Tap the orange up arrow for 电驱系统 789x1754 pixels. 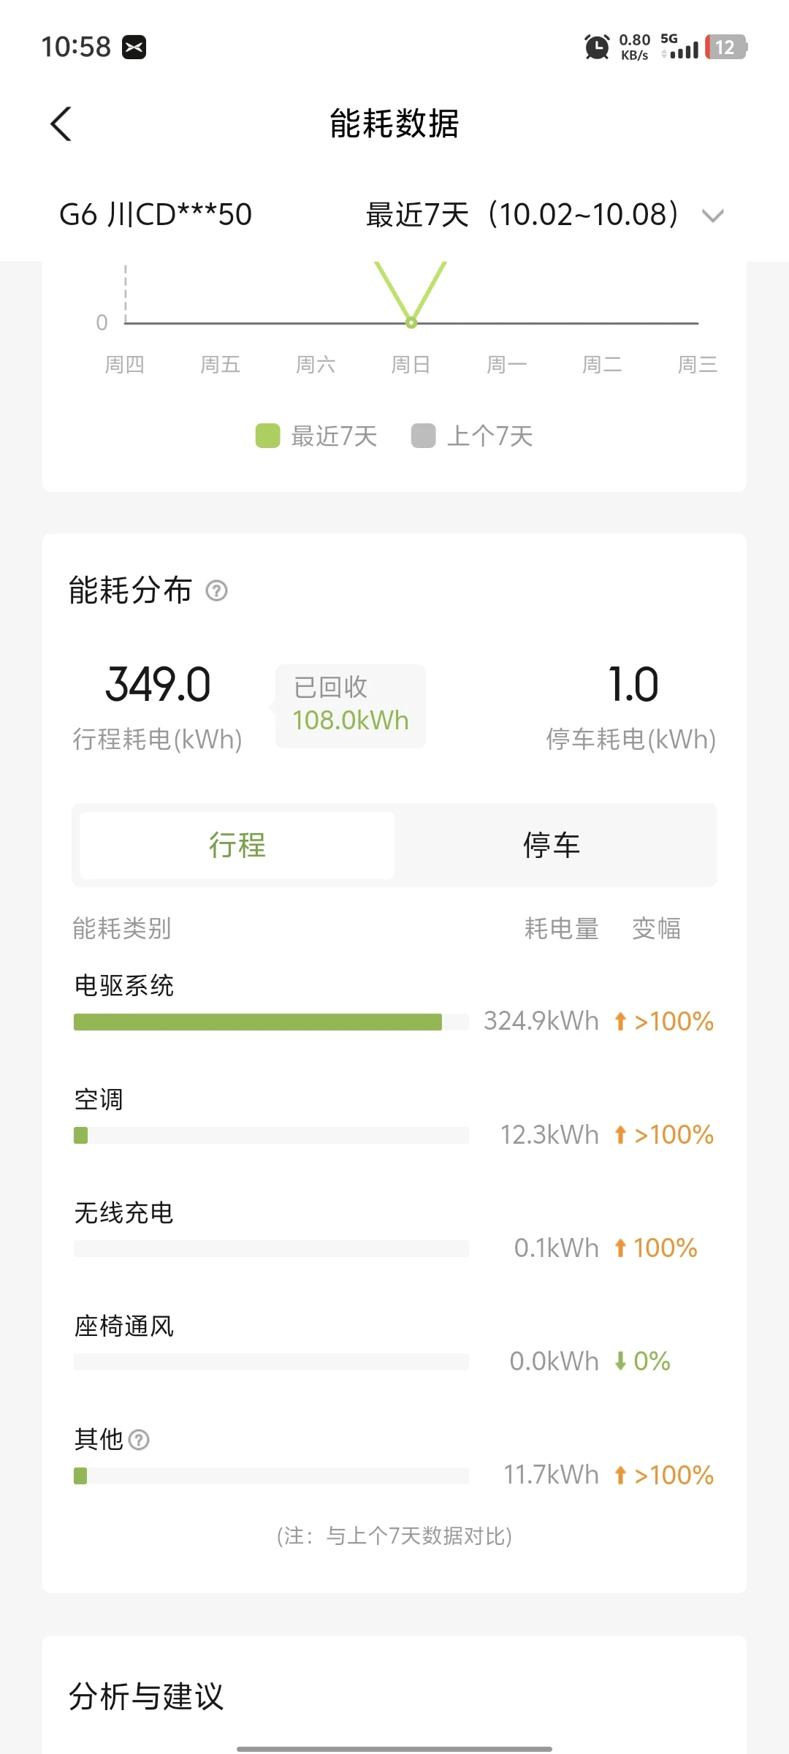pos(620,1021)
